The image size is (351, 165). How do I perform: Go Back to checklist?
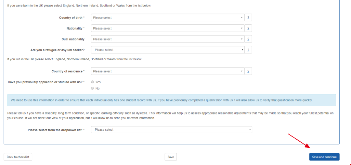(x=18, y=157)
